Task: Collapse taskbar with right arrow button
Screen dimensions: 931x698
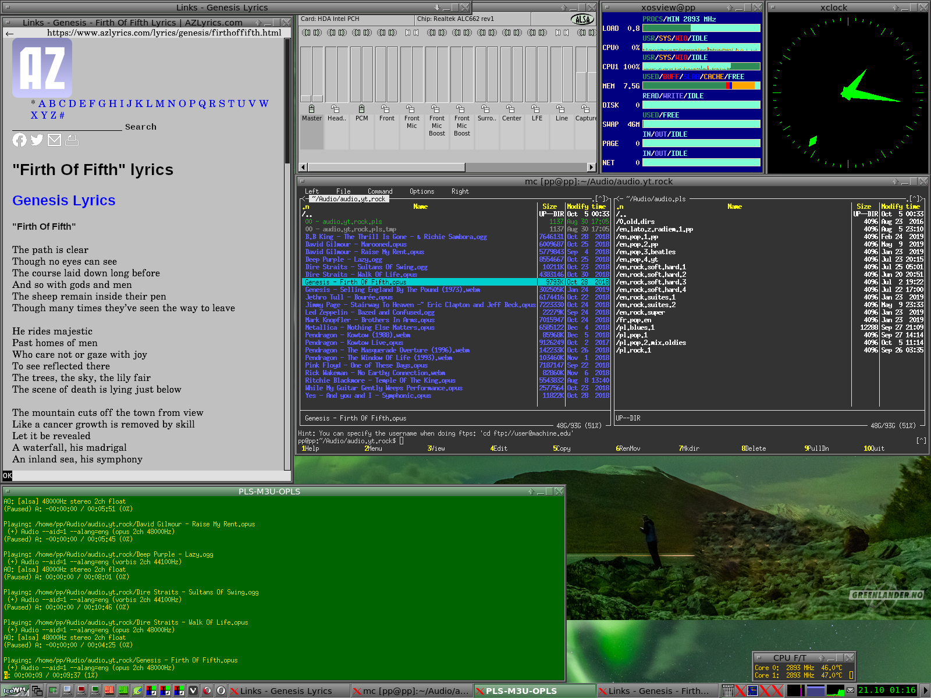Action: [x=925, y=691]
